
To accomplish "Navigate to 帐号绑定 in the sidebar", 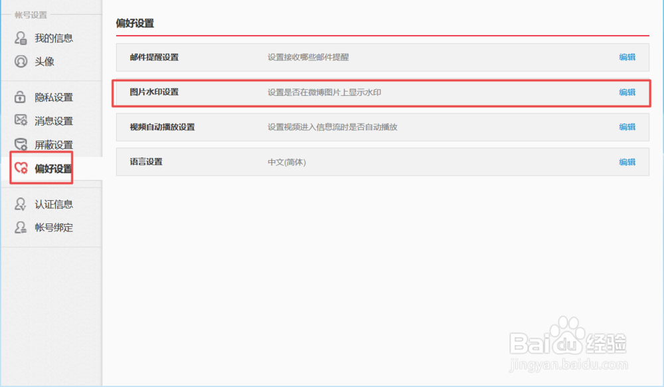I will coord(54,227).
